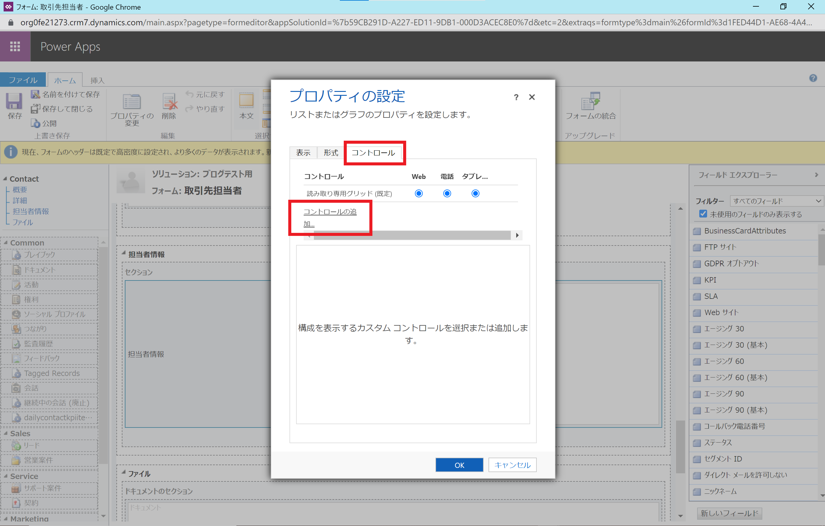Viewport: 825px width, 526px height.
Task: Click the form canvas scrollbar up arrow
Action: [680, 208]
